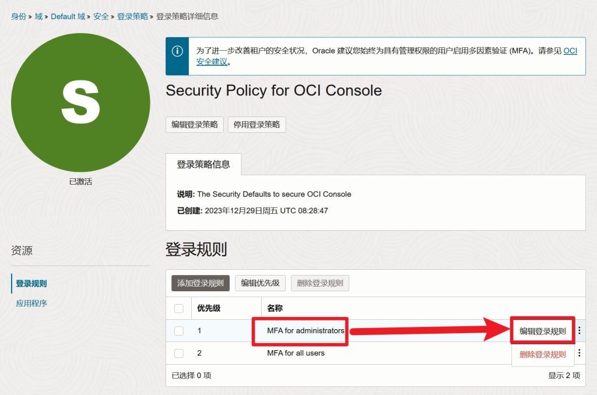Click the green S policy avatar
The width and height of the screenshot is (597, 395).
[x=80, y=103]
